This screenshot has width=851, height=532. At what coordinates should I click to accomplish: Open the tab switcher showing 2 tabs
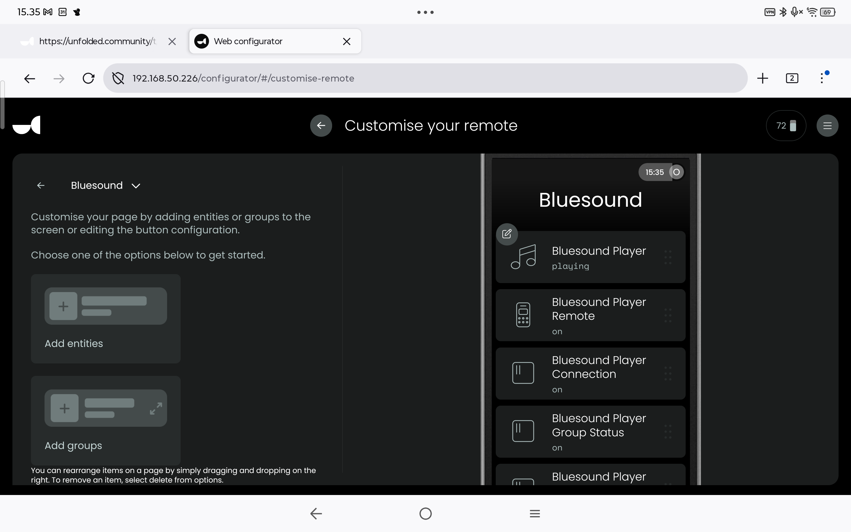tap(792, 78)
